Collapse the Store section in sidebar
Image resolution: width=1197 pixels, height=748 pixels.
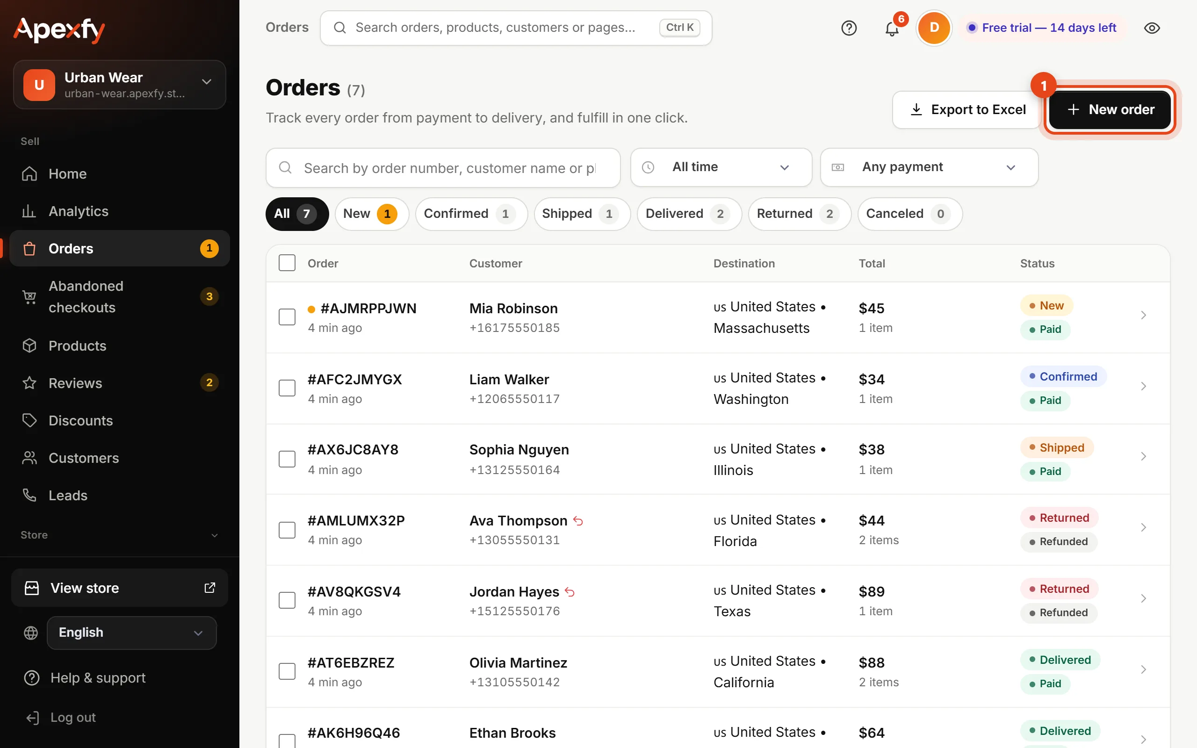click(x=120, y=535)
